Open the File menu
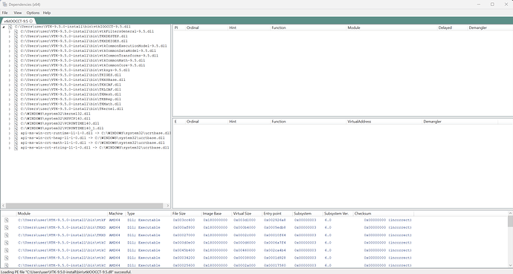Screen dimensions: 513x274 point(5,13)
